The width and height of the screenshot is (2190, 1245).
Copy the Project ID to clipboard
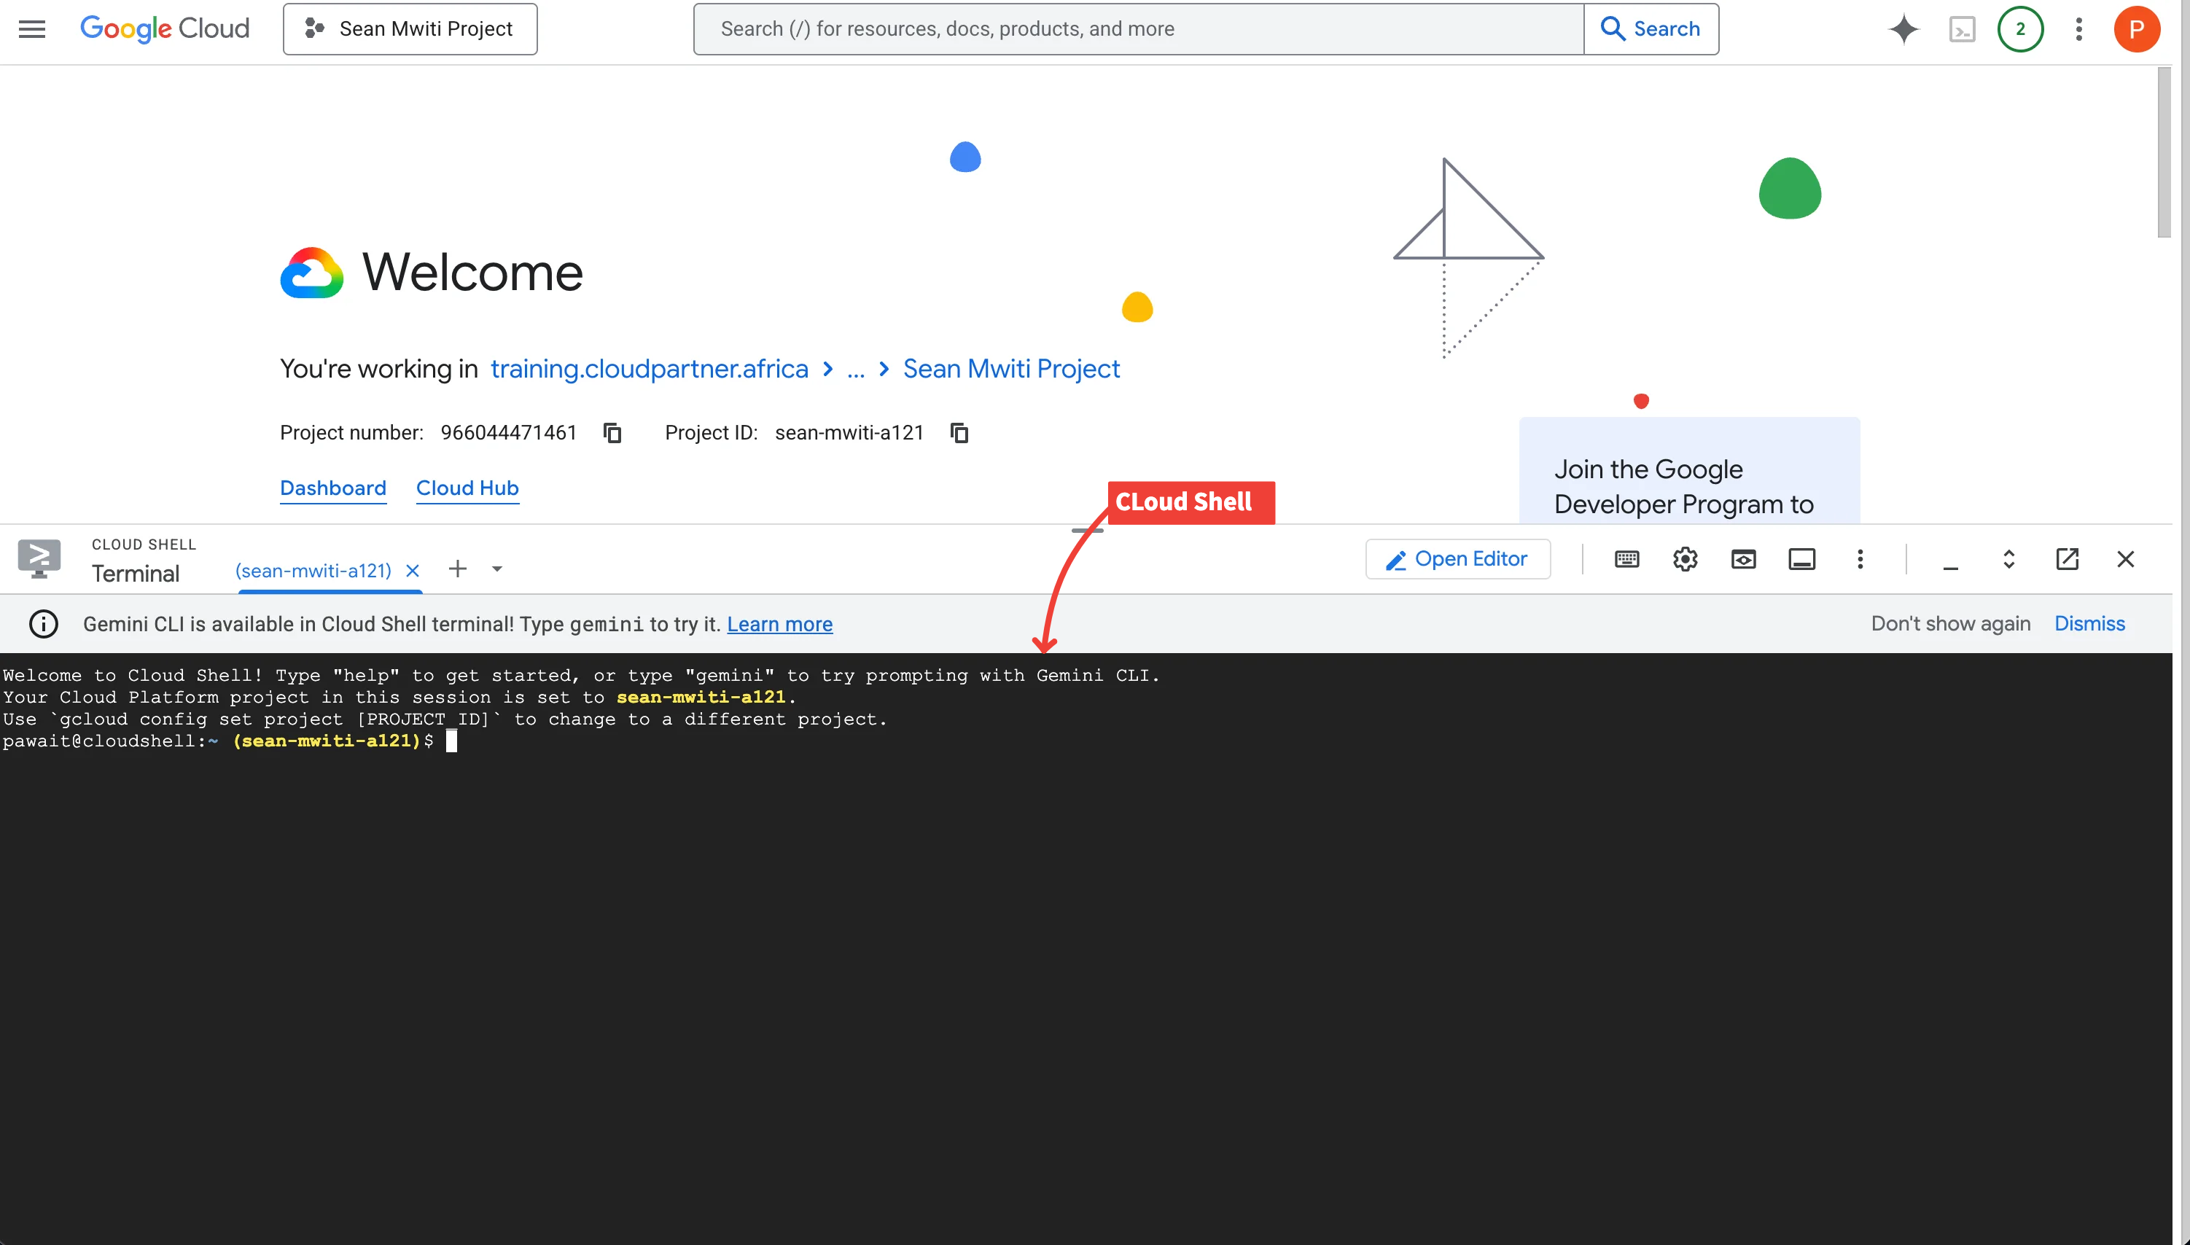pyautogui.click(x=959, y=433)
